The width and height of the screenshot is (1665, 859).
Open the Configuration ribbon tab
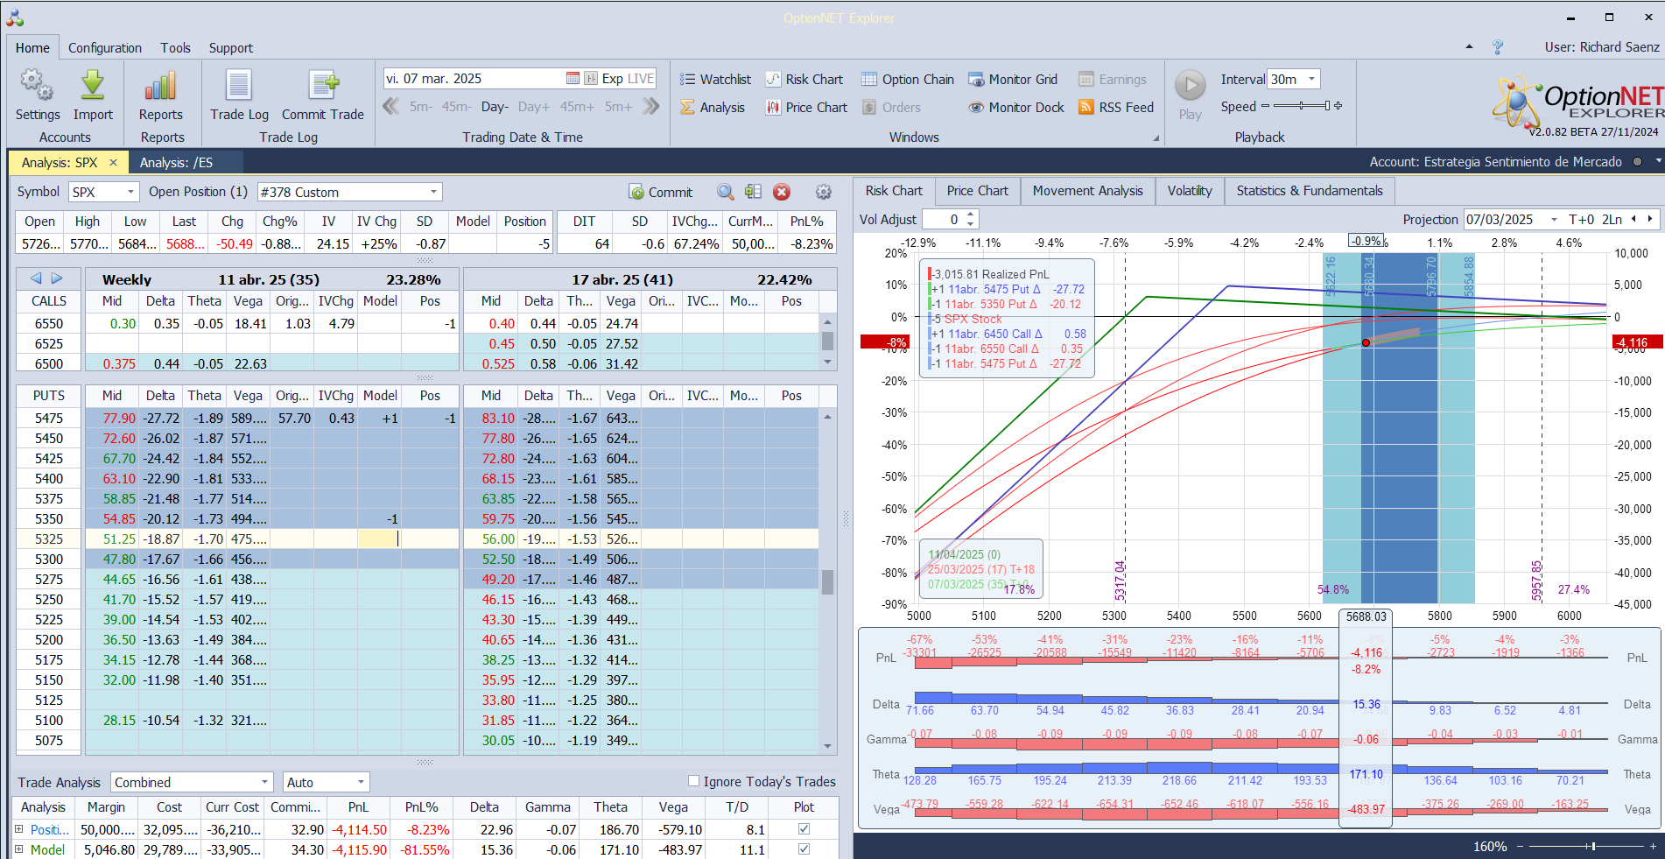105,48
